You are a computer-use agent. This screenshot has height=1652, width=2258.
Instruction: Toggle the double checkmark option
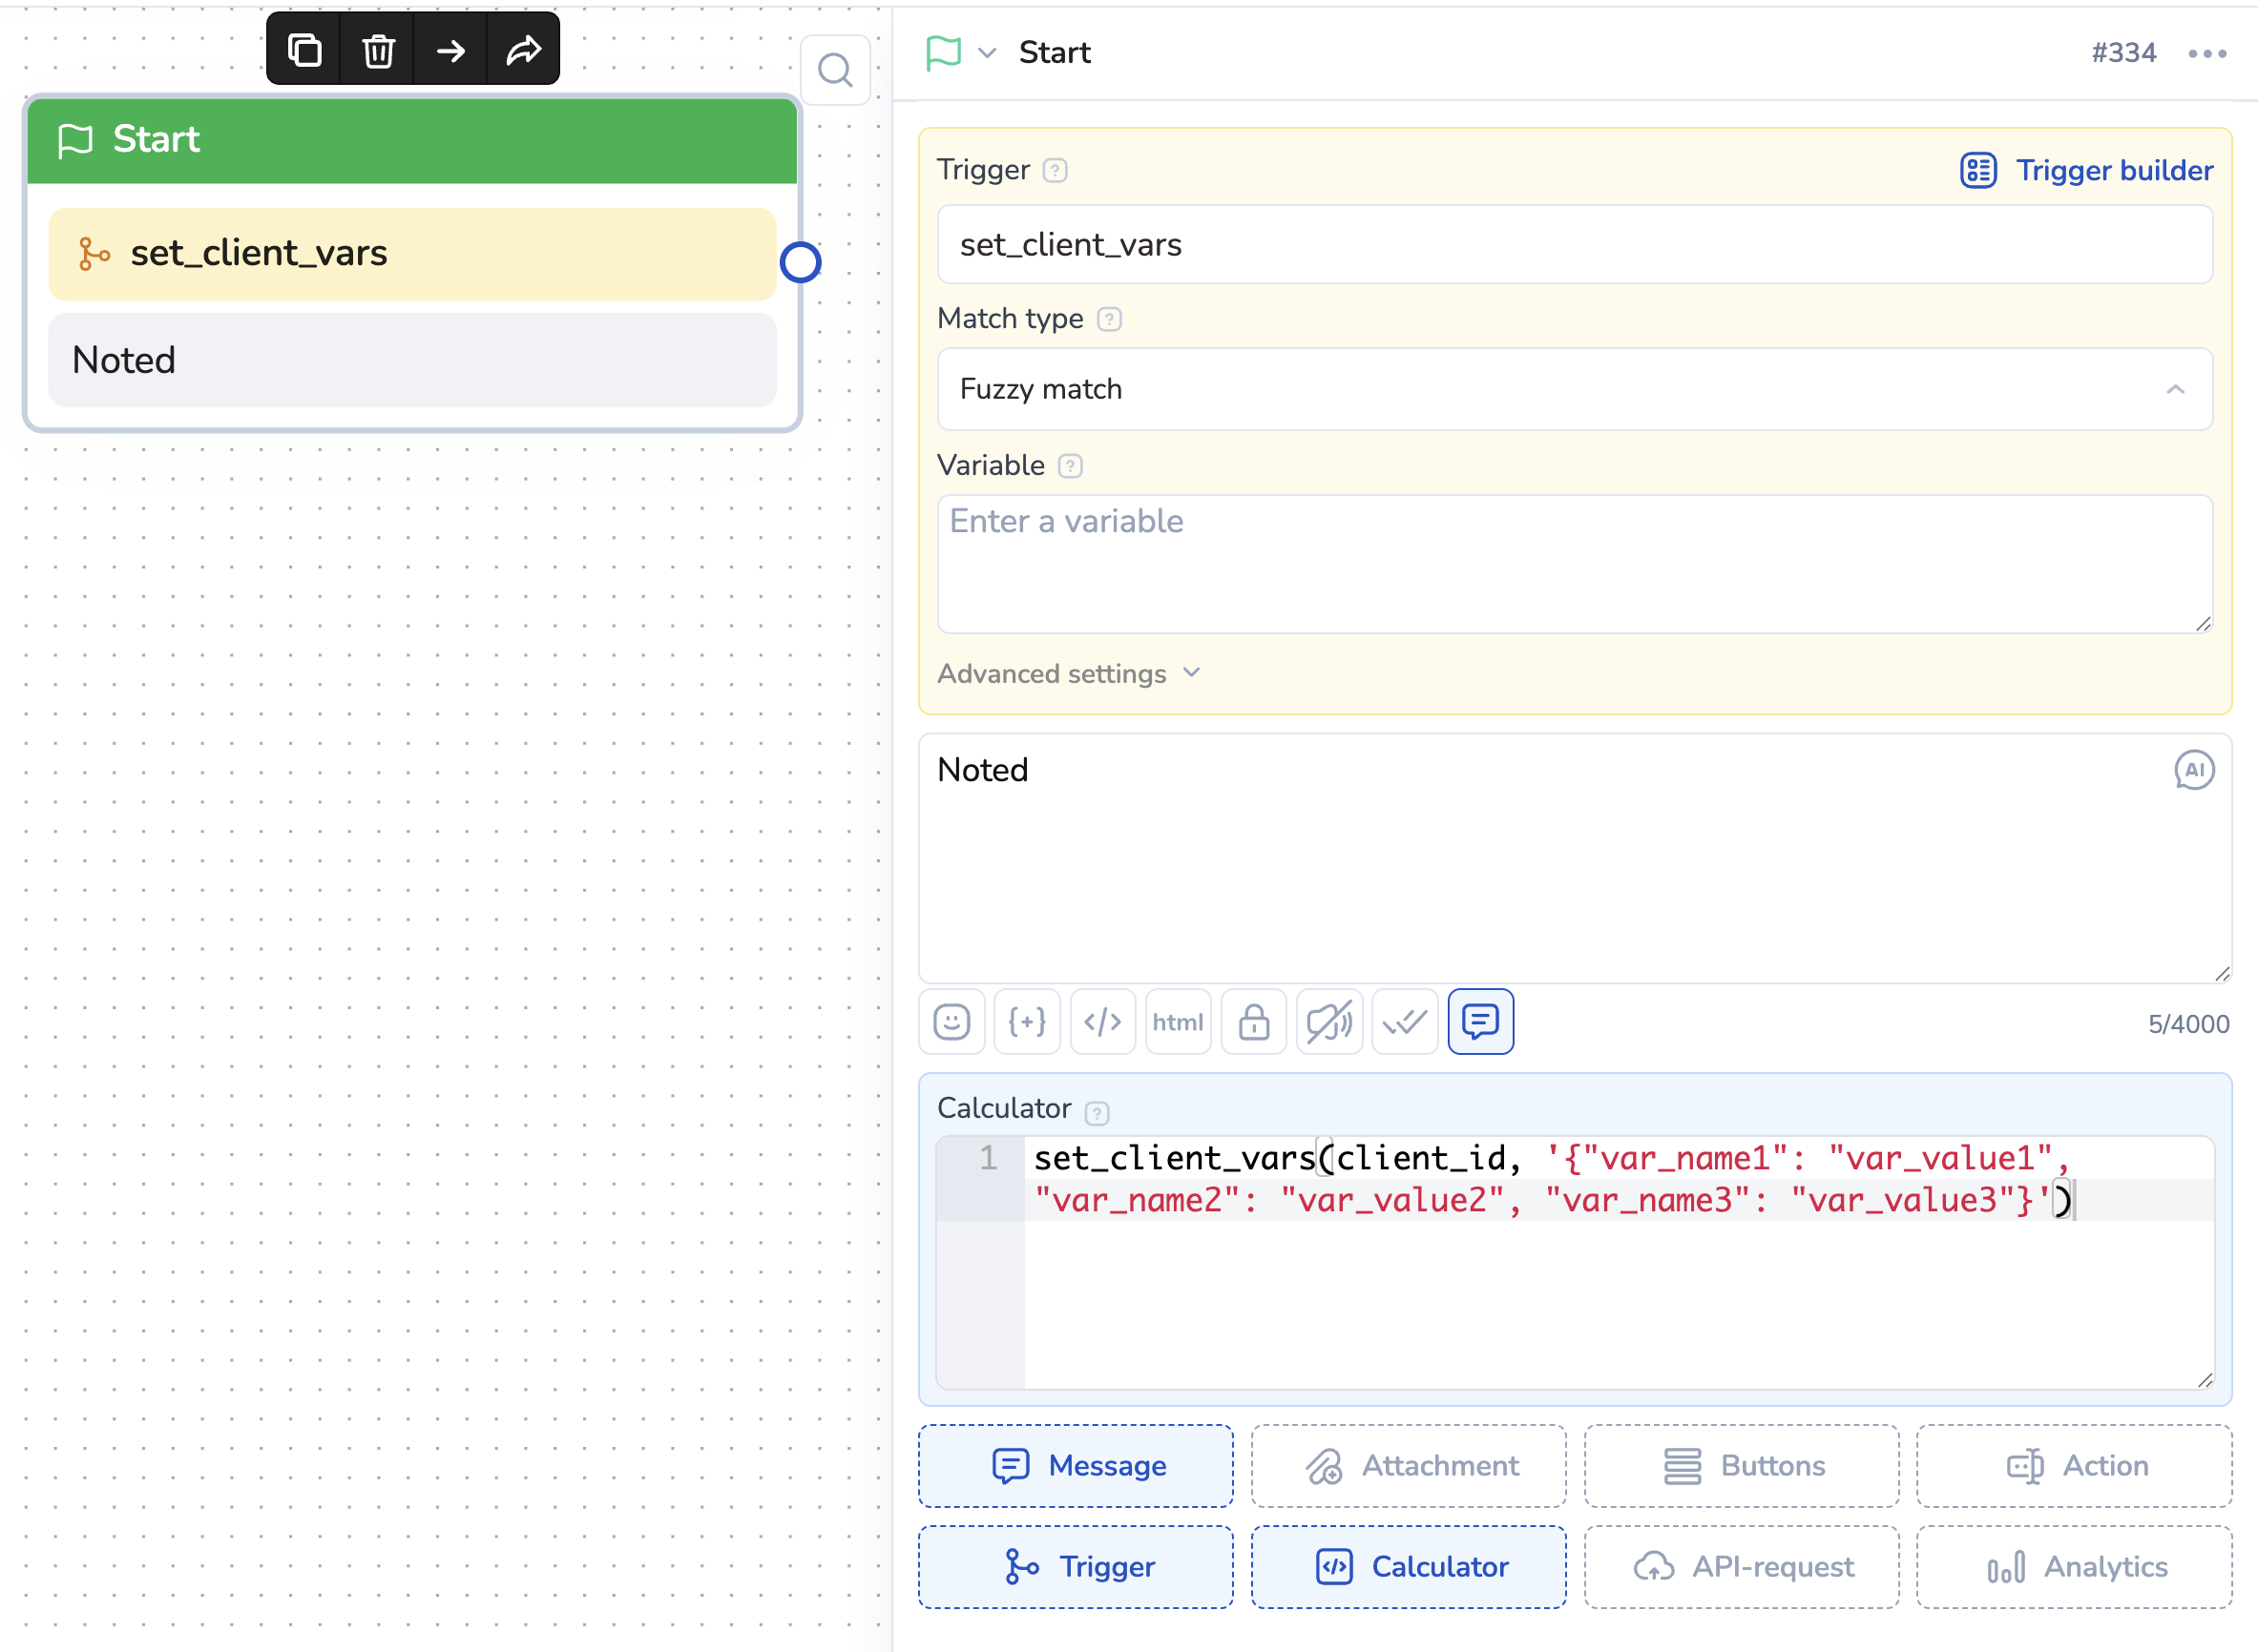1405,1022
